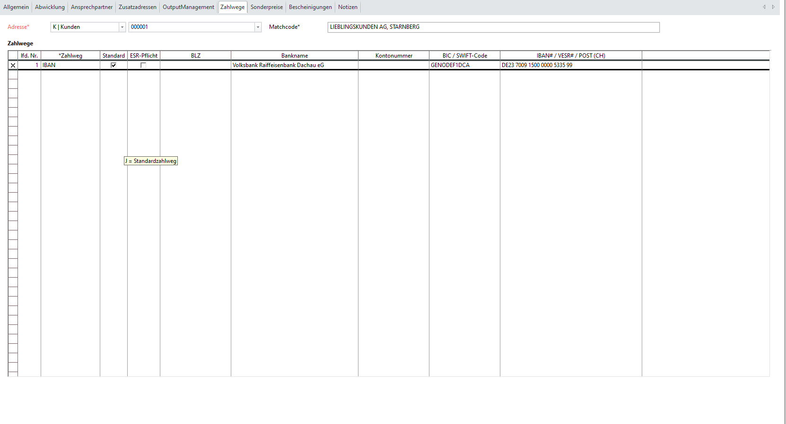Click the BIC / SWIFT-Code column header
Image resolution: width=786 pixels, height=424 pixels.
coord(464,56)
